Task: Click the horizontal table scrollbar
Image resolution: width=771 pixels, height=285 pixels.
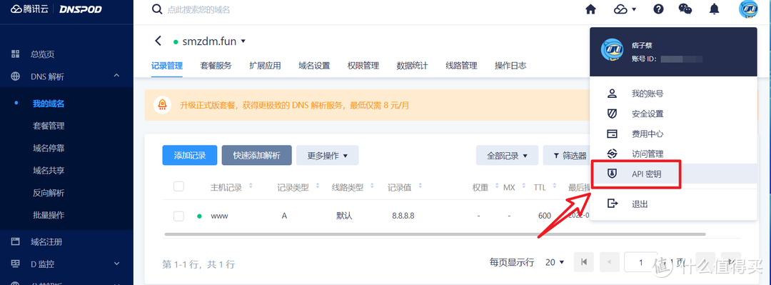Action: click(435, 234)
